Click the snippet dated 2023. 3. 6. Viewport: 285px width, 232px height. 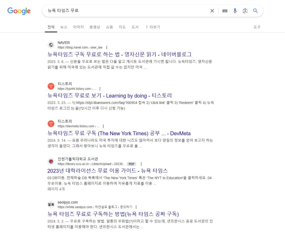tap(130, 64)
